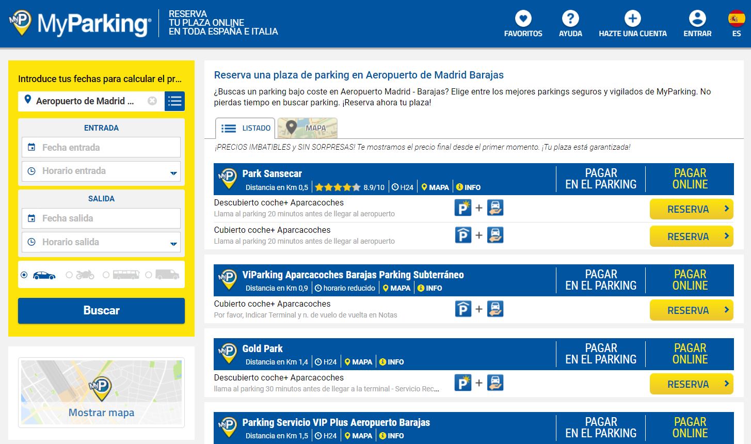Click the location pin in search field

[x=28, y=100]
